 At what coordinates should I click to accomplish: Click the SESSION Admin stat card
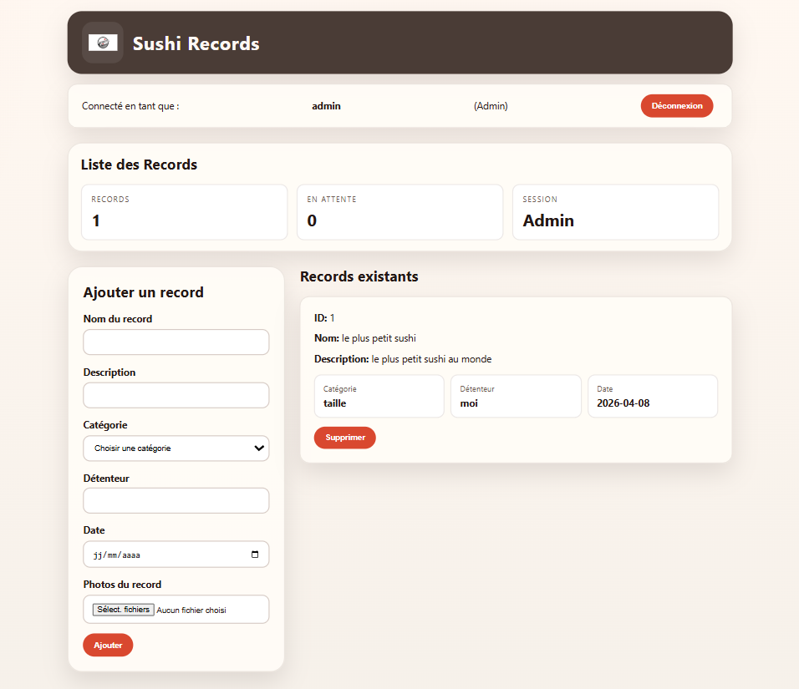coord(615,212)
